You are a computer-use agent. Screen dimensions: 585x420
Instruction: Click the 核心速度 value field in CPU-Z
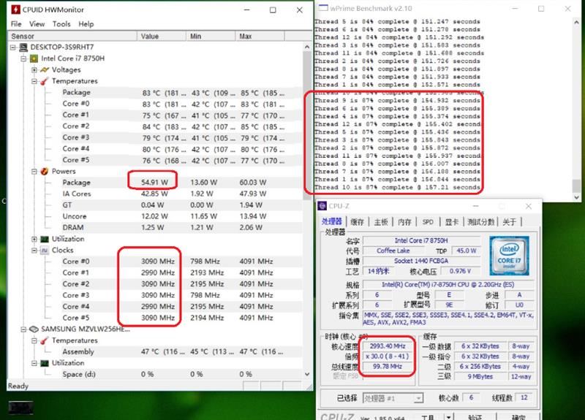click(388, 346)
